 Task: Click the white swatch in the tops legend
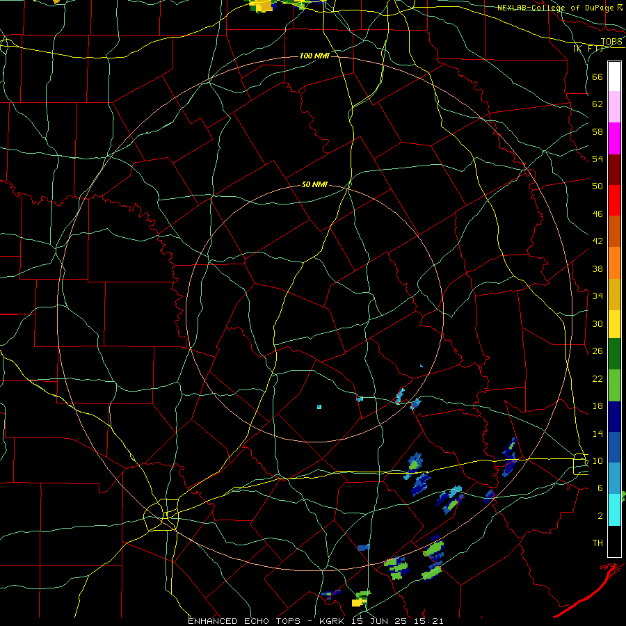[x=614, y=77]
